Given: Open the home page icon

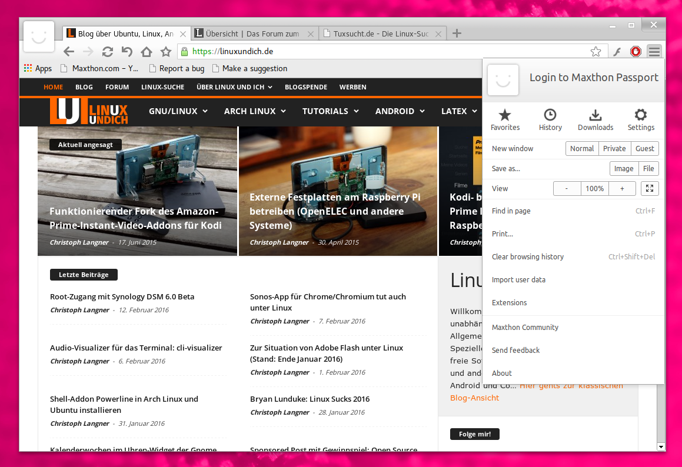Looking at the screenshot, I should click(x=147, y=52).
